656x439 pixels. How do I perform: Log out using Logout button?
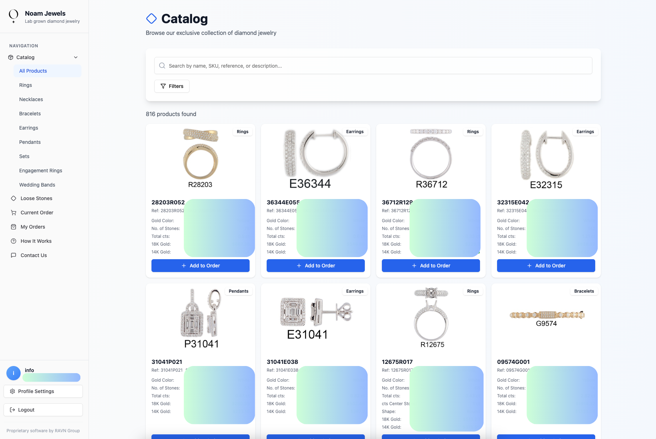(x=43, y=410)
